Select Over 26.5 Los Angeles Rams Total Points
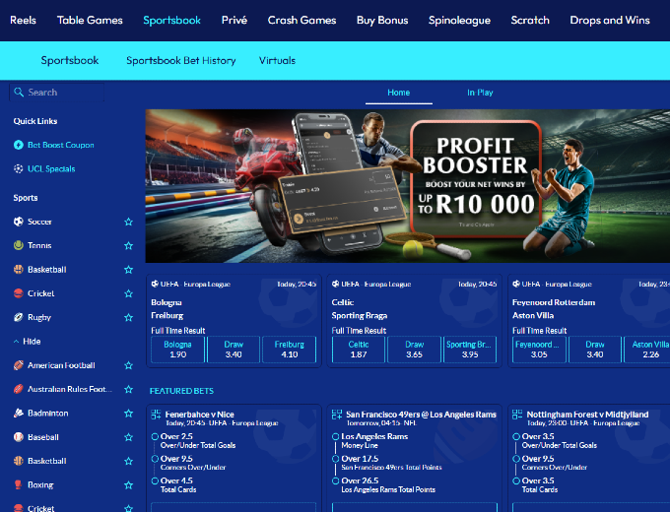670x512 pixels. pos(336,480)
